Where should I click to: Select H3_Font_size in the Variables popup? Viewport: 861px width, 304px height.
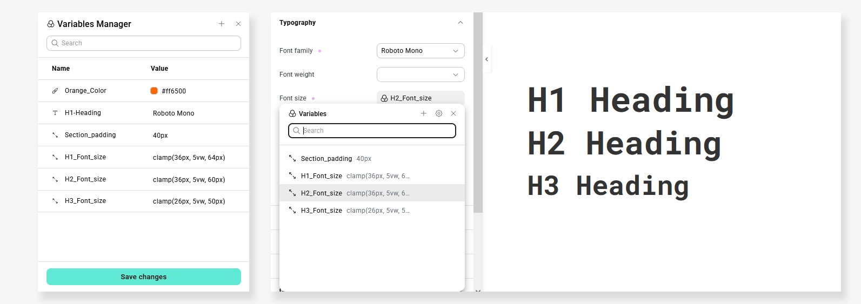372,211
